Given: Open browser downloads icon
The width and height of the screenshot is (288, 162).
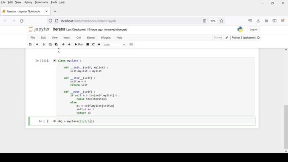Looking at the screenshot, I should coord(258,21).
